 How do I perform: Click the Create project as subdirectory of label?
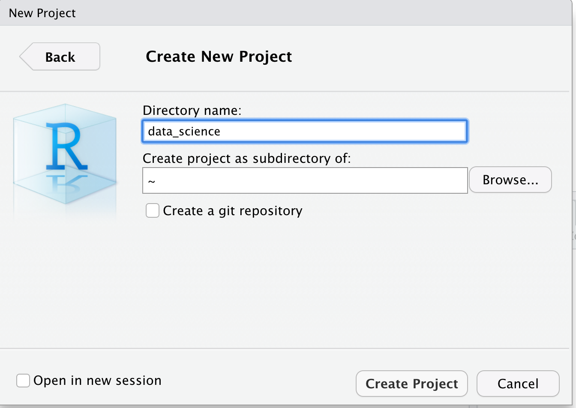pyautogui.click(x=246, y=159)
